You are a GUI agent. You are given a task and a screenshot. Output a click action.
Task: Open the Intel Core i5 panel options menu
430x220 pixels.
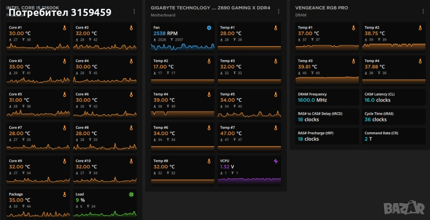pyautogui.click(x=134, y=11)
